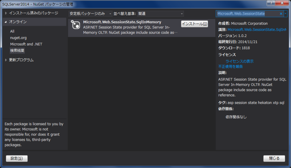This screenshot has height=168, width=291.
Task: Open the 並べ替え基準 関連 dropdown
Action: (x=160, y=14)
